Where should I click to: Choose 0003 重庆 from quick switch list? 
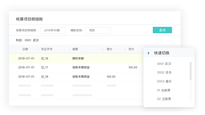164,81
